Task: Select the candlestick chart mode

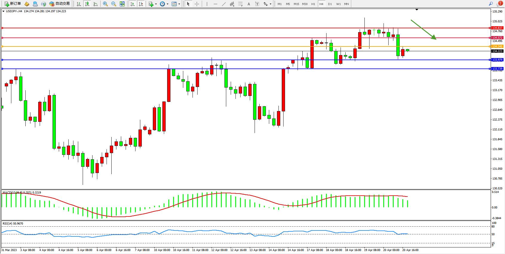Action: click(x=87, y=4)
